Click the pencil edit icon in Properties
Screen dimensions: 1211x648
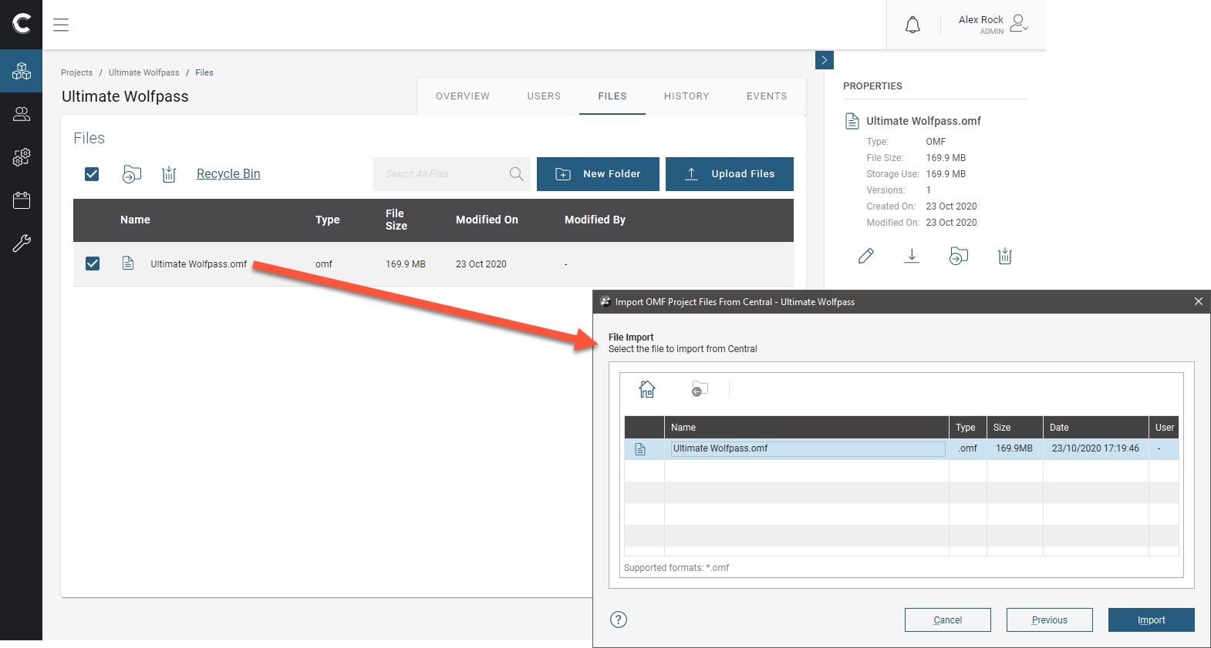pos(866,256)
